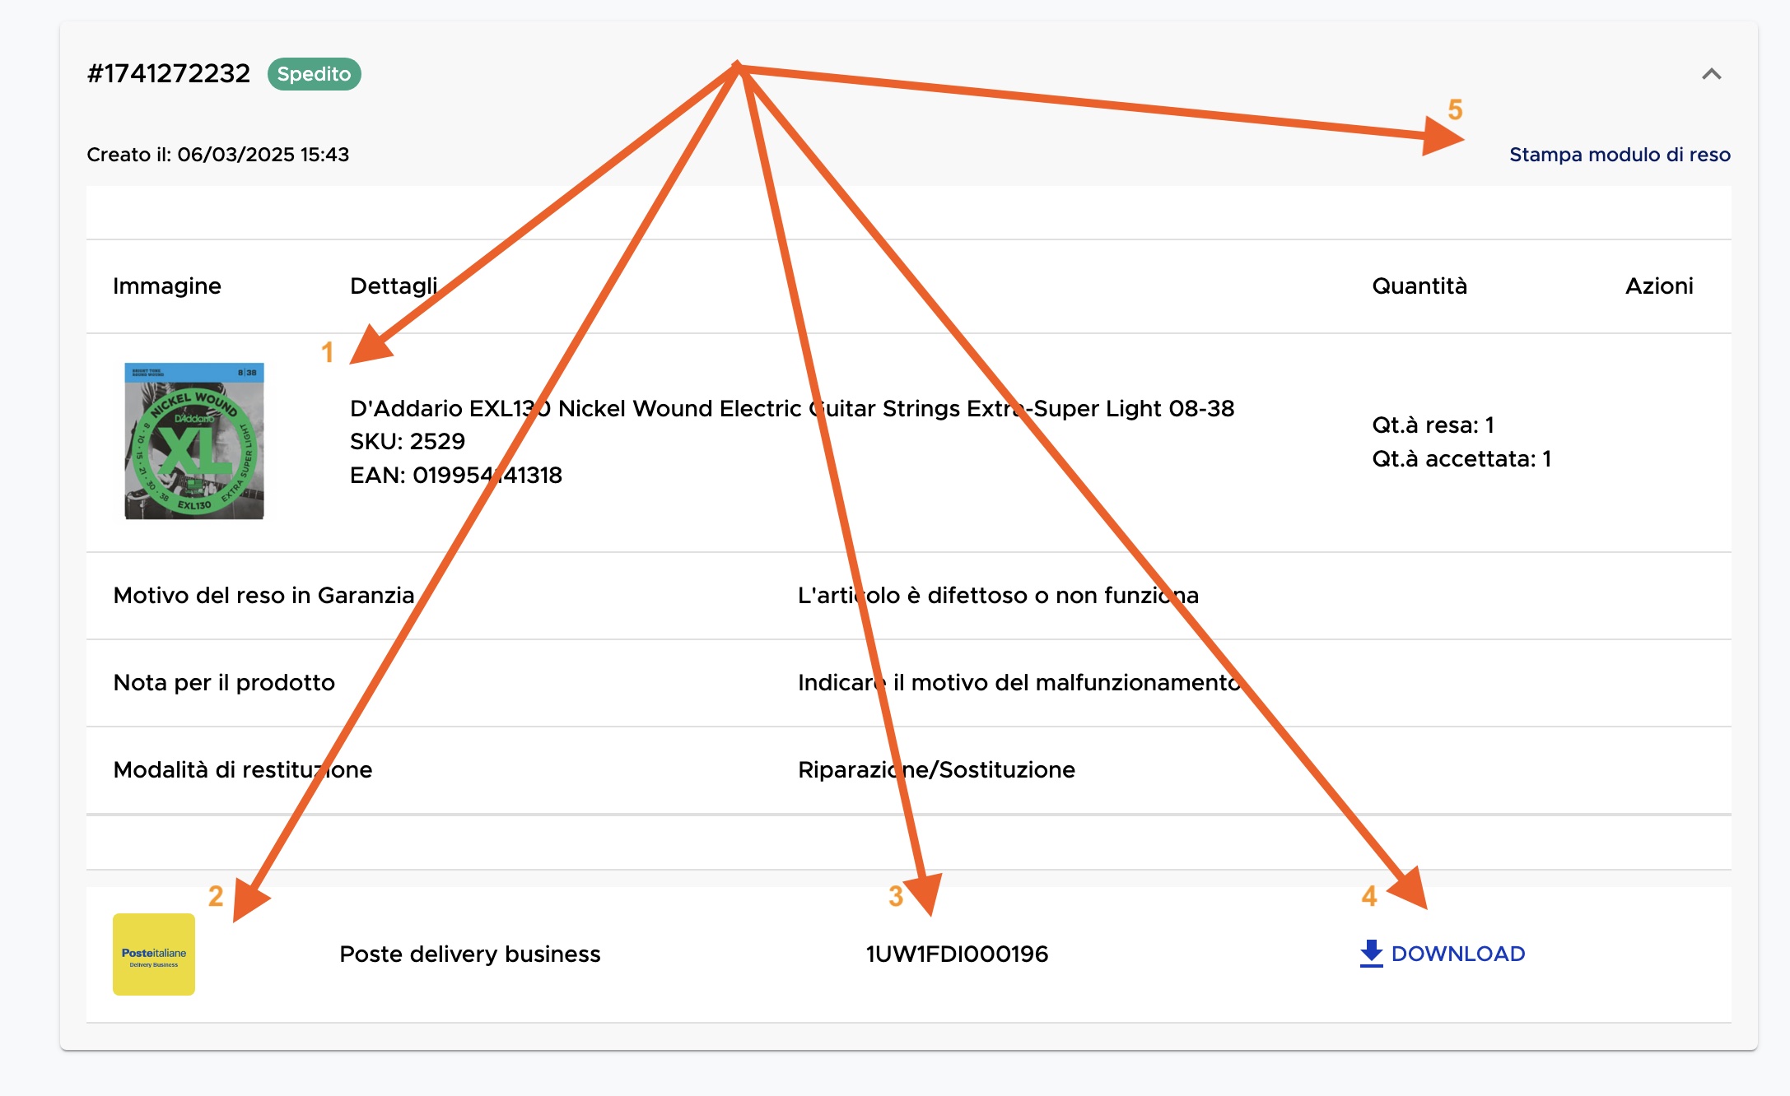Click the Poste Italiane courier logo

[154, 954]
